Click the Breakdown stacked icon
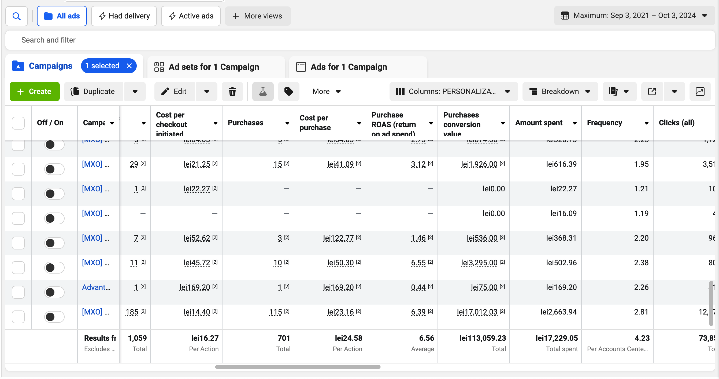Viewport: 719px width, 379px height. 533,92
